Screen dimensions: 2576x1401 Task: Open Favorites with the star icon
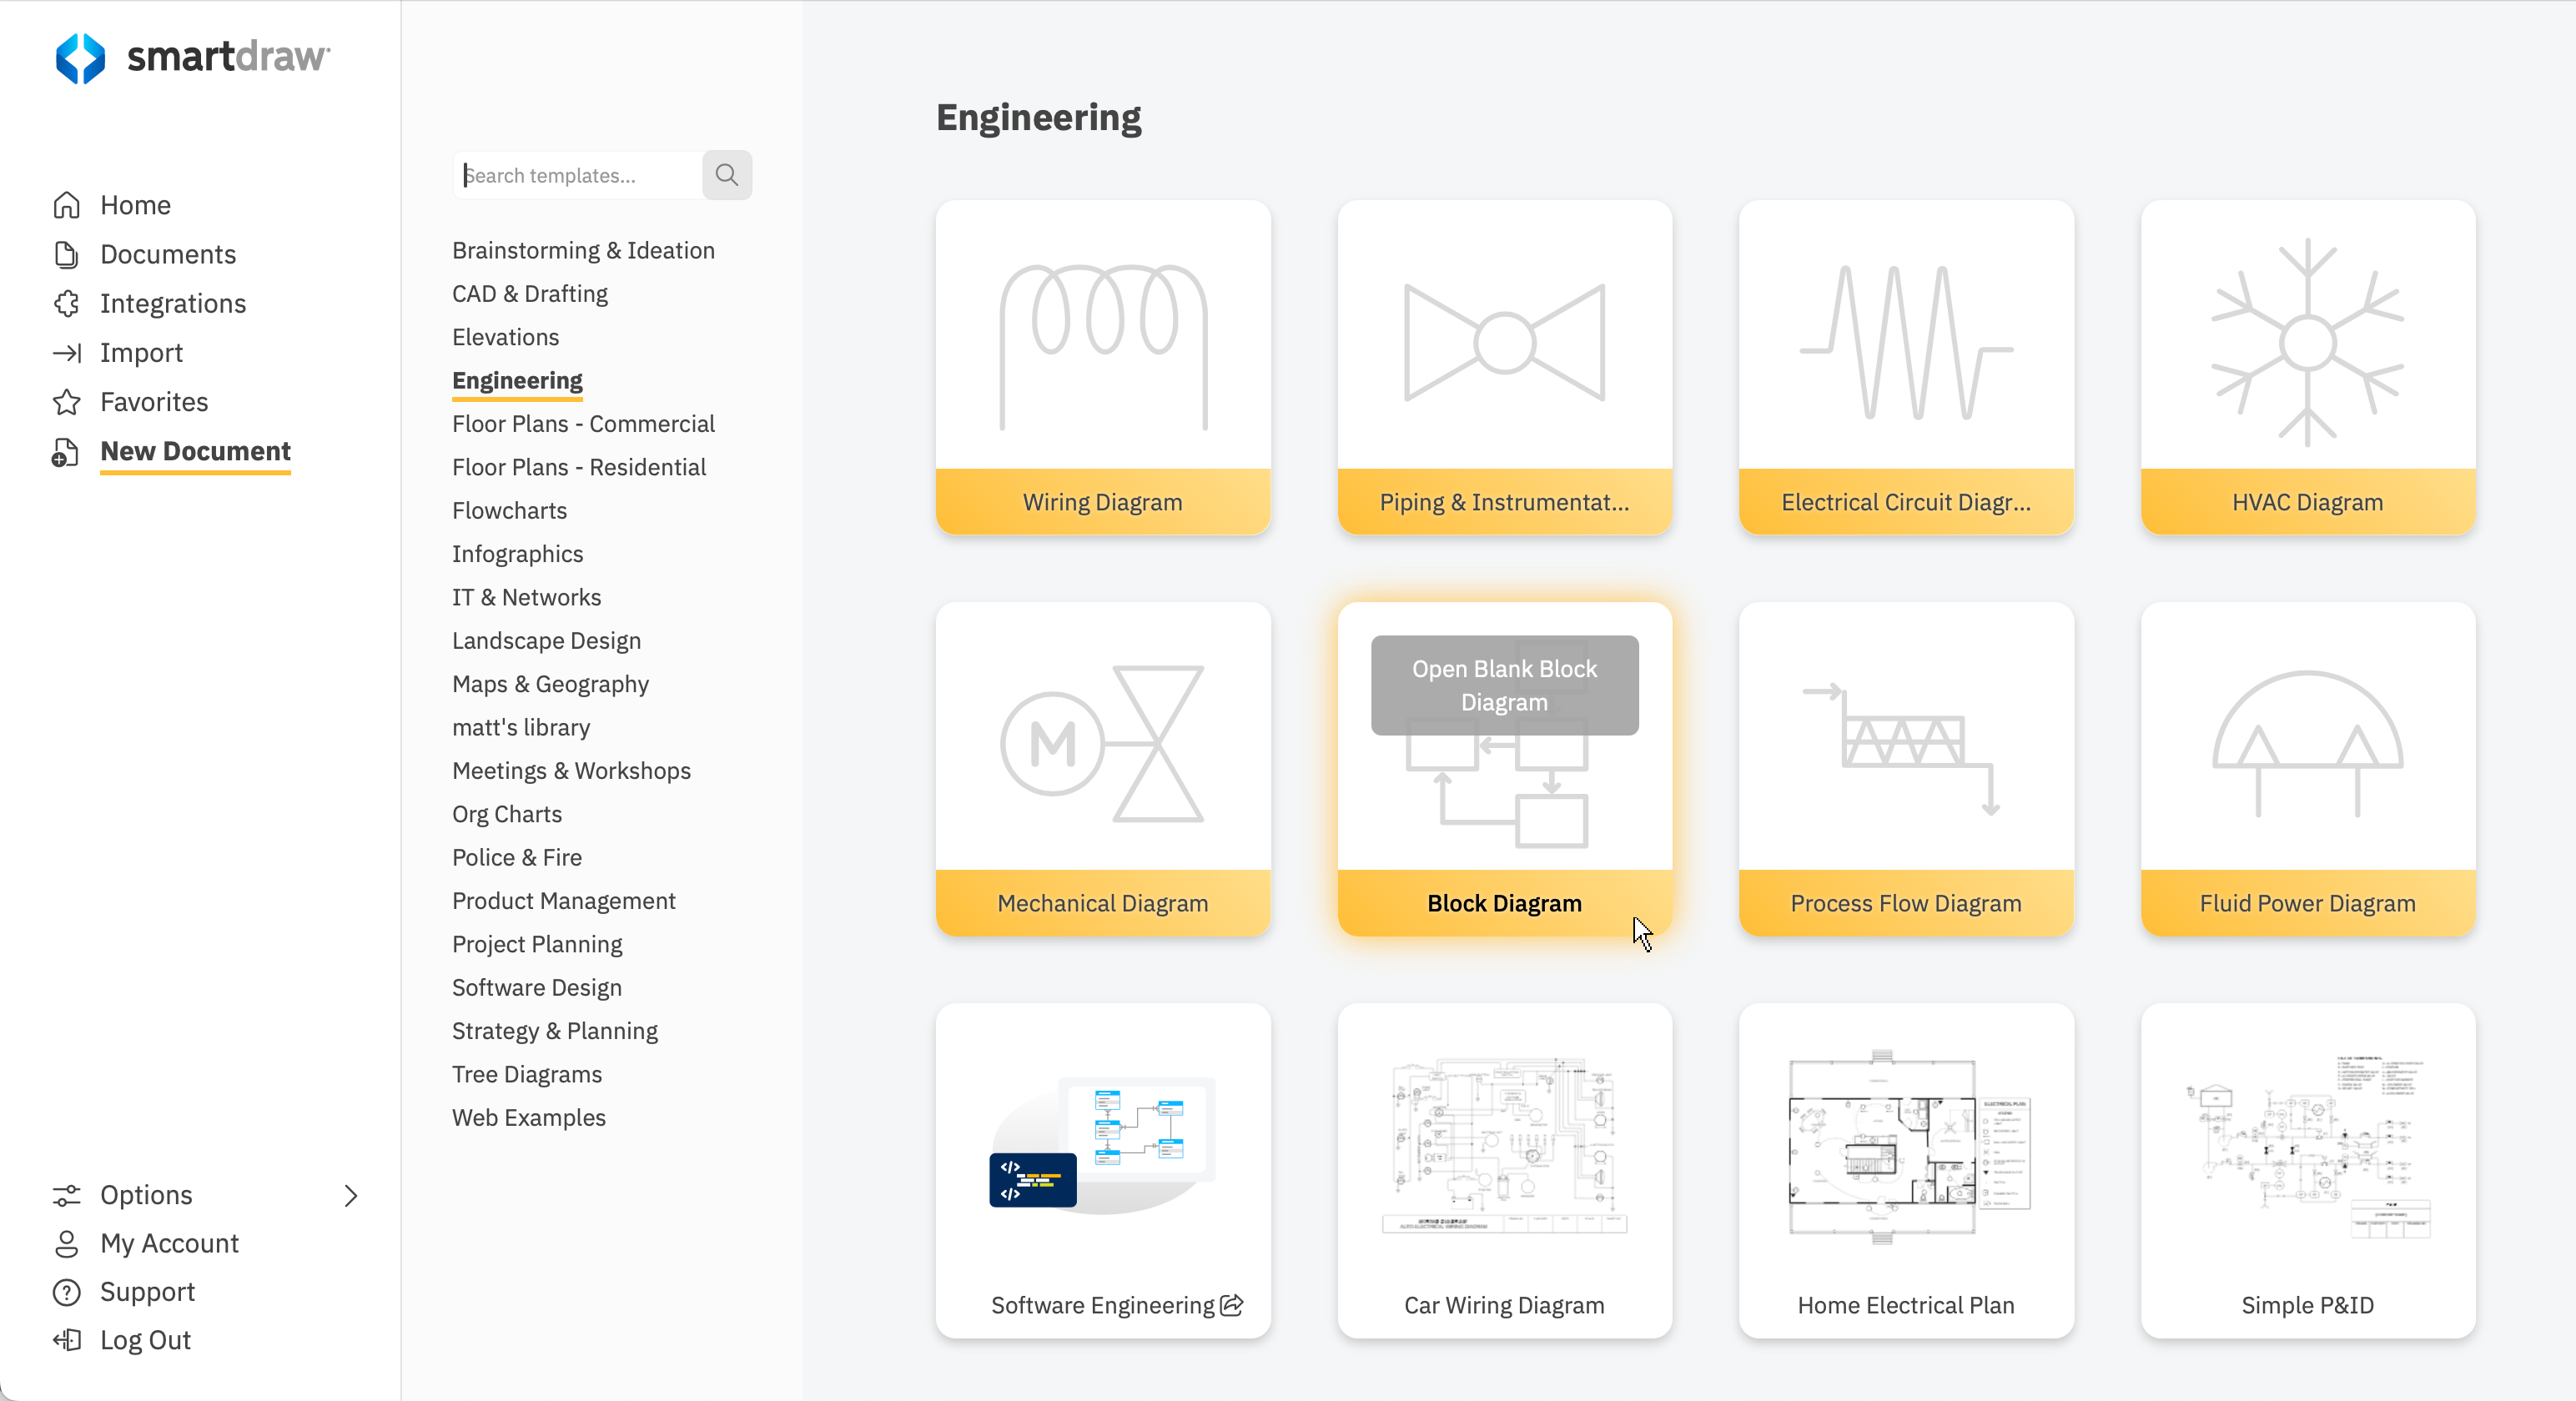[x=66, y=401]
